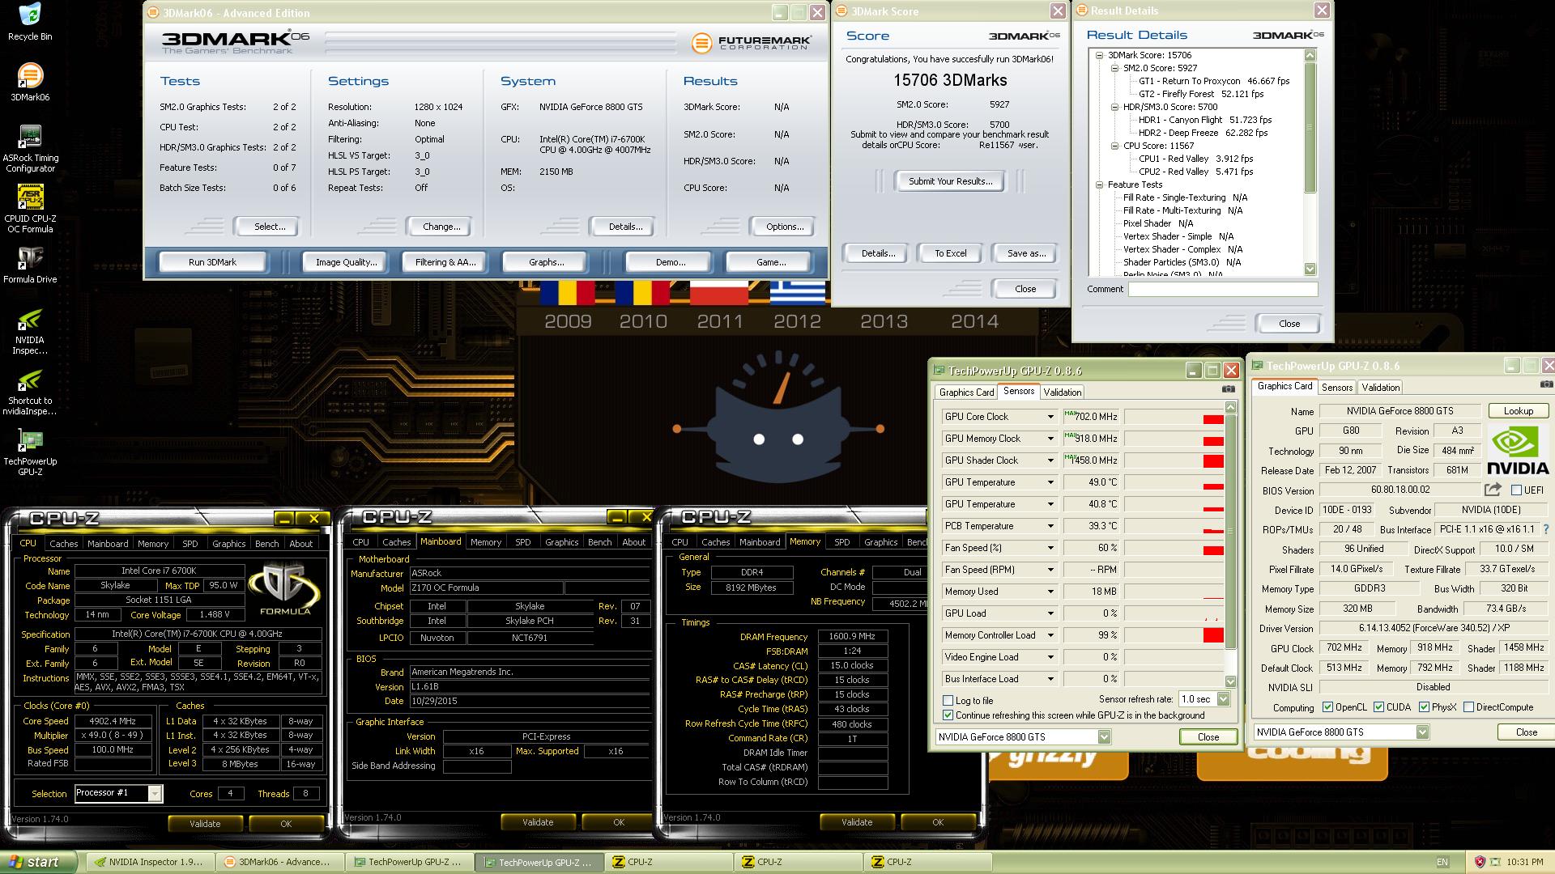Toggle the CUDA computing checkbox
Image resolution: width=1555 pixels, height=874 pixels.
coord(1378,707)
